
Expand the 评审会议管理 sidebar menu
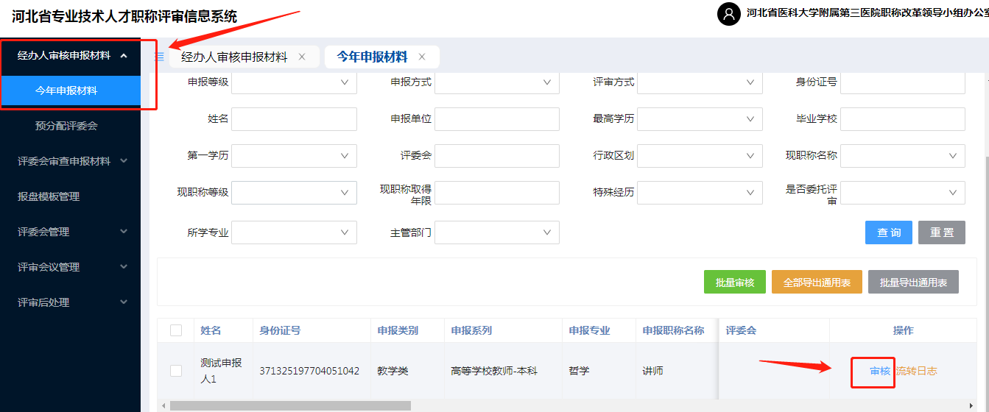click(124, 267)
